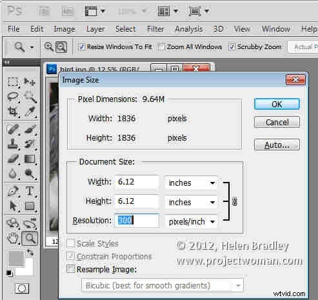Select the Clone Stamp tool
This screenshot has width=318, height=300.
pyautogui.click(x=13, y=144)
